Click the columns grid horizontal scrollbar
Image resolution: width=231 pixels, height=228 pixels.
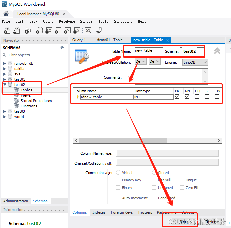148,140
